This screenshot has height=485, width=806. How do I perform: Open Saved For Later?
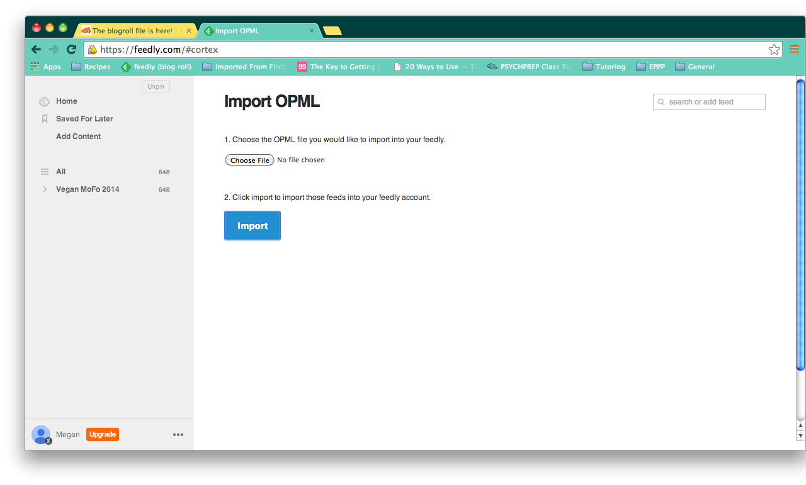point(84,119)
